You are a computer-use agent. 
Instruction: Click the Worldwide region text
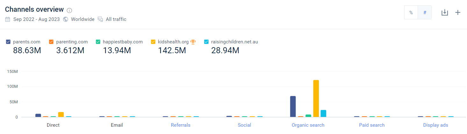coord(83,19)
